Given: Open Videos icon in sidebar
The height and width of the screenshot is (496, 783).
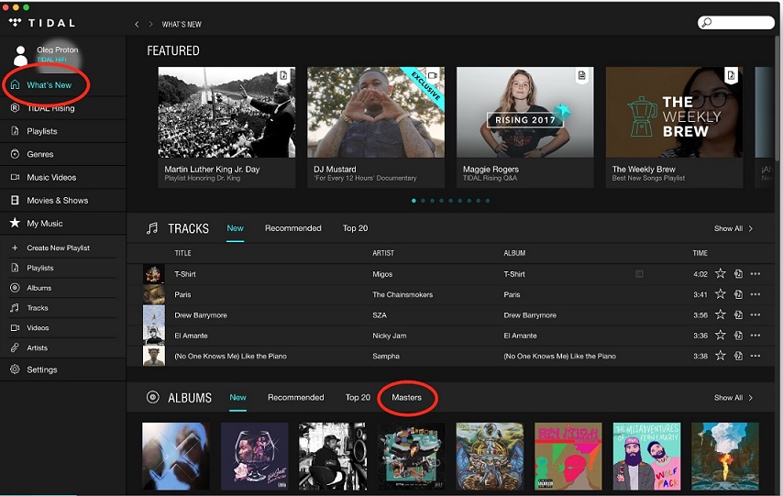Looking at the screenshot, I should (x=15, y=327).
